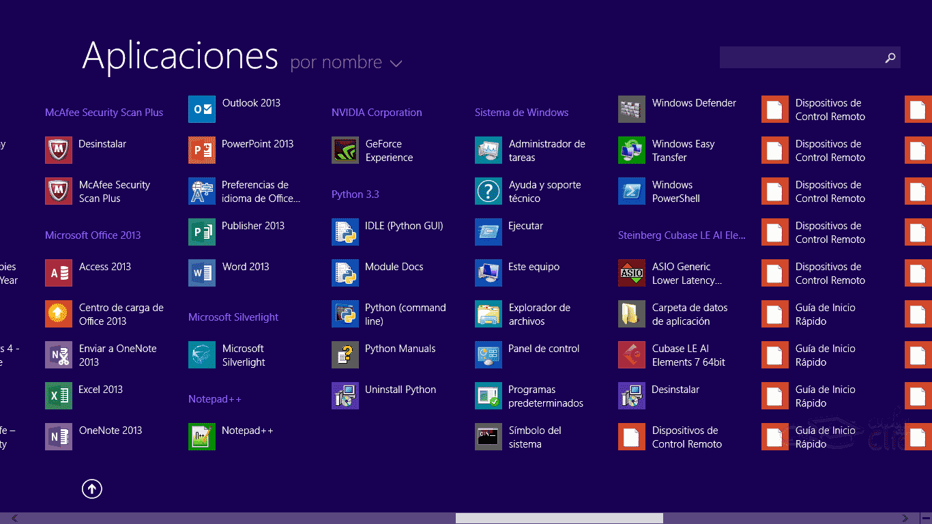Launch Access 2013 icon
This screenshot has height=524, width=932.
click(x=59, y=273)
